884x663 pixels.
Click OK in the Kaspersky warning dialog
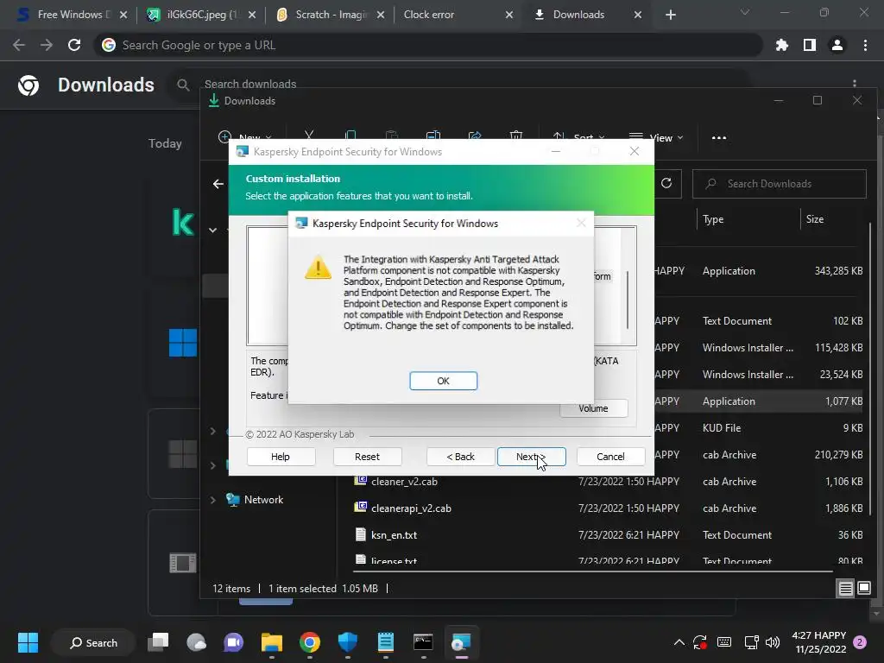(443, 381)
